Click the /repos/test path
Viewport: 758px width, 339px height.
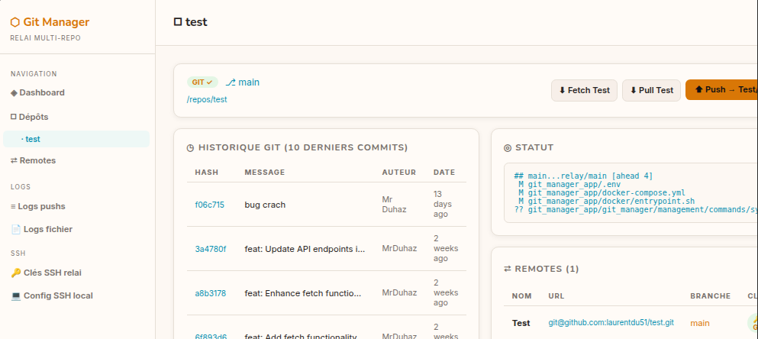(x=207, y=99)
